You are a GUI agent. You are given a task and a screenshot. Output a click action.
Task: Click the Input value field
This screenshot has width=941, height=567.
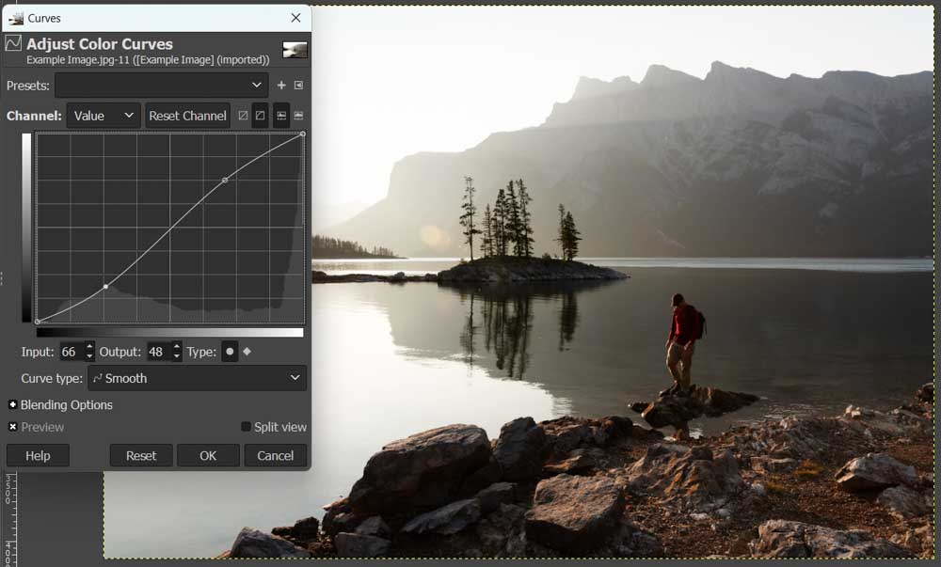(x=72, y=352)
